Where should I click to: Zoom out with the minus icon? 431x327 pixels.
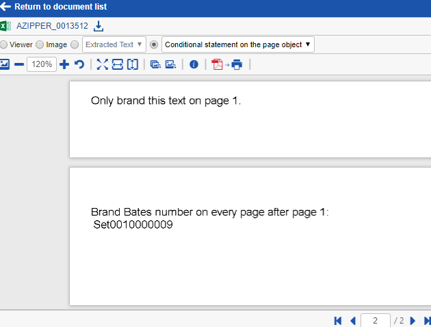pyautogui.click(x=19, y=64)
